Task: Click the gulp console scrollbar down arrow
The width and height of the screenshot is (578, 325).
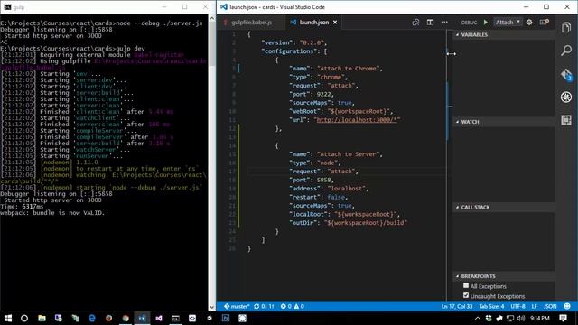Action: point(212,307)
